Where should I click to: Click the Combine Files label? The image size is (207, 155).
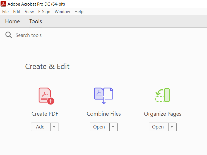pyautogui.click(x=104, y=114)
